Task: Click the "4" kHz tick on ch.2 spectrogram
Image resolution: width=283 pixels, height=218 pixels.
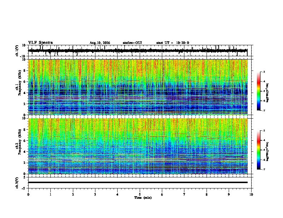Action: (25, 152)
